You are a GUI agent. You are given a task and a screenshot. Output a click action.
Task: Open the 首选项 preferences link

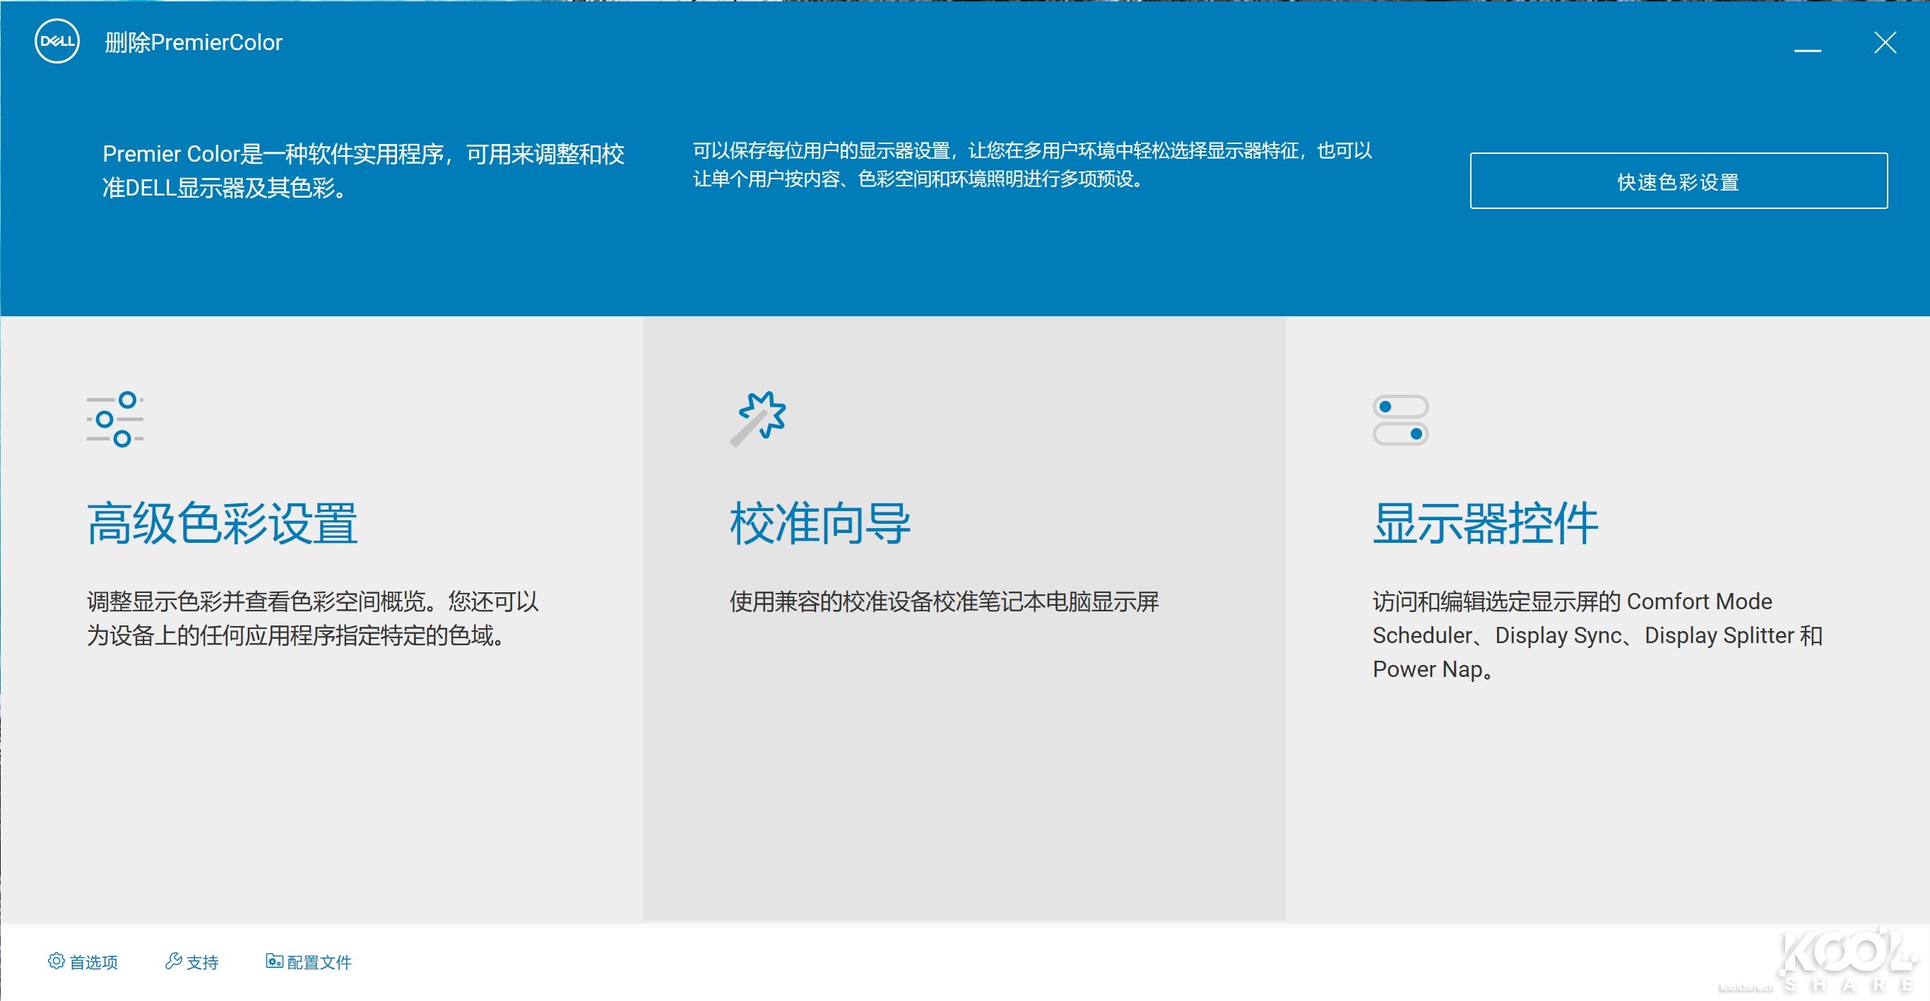(95, 963)
